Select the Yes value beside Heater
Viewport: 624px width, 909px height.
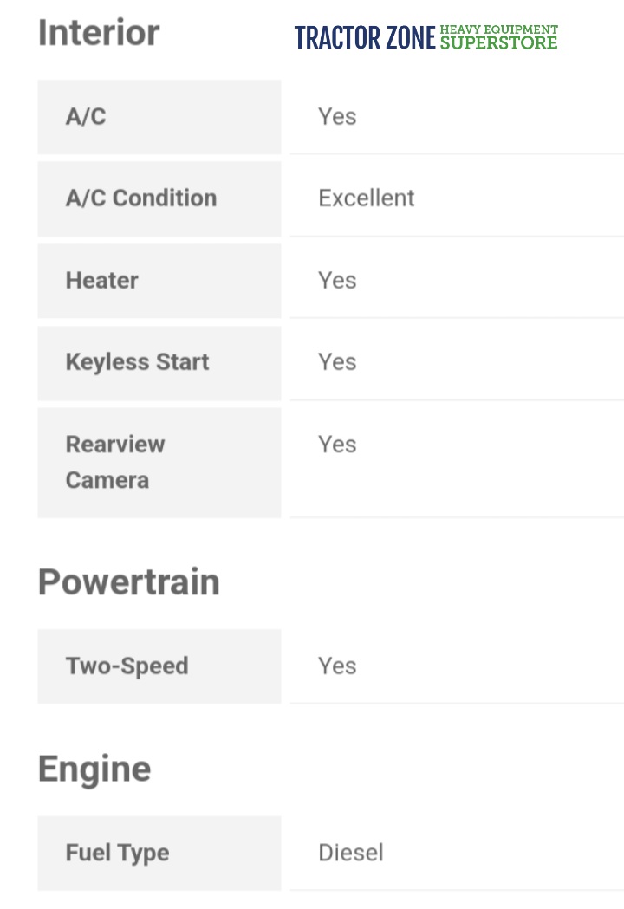coord(337,281)
